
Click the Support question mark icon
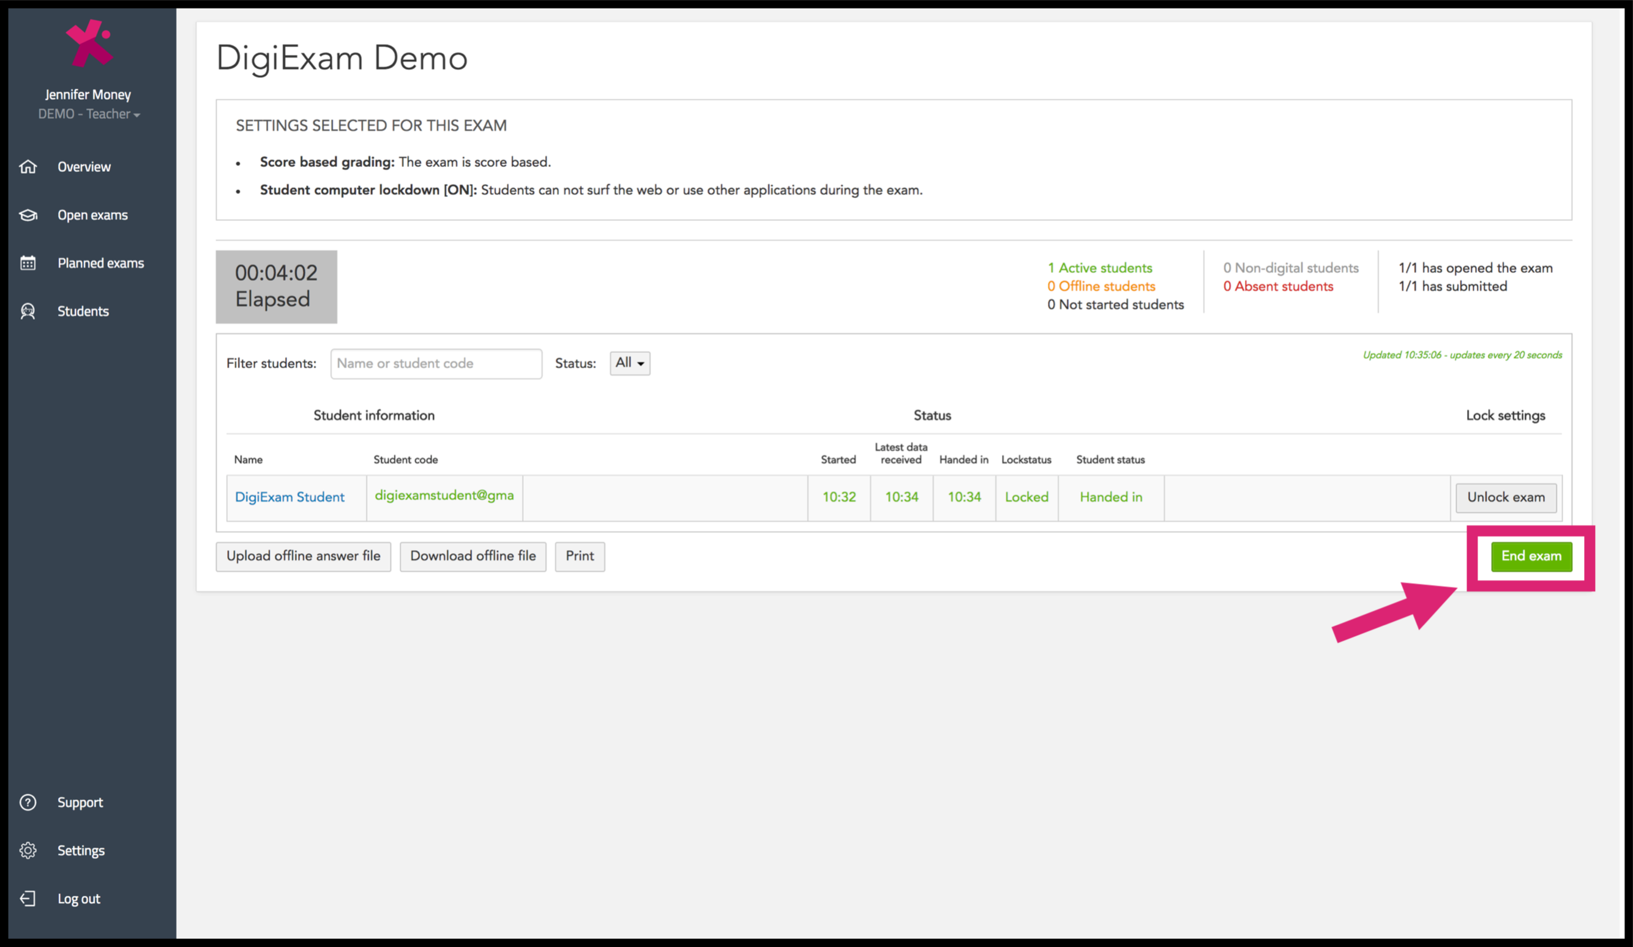tap(28, 803)
